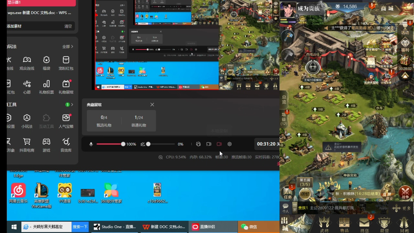Viewport: 414px width, 233px height.
Task: Click the 00:31:20 live timer button
Action: click(267, 144)
